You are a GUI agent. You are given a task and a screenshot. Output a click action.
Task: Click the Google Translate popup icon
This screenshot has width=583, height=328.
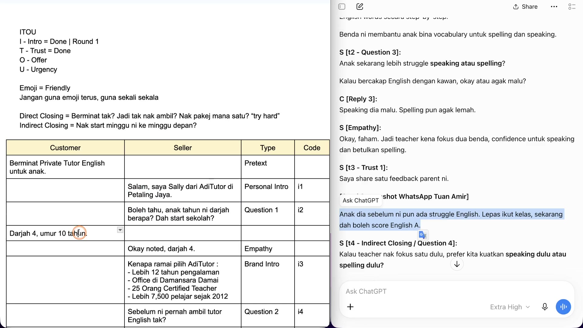pos(423,235)
